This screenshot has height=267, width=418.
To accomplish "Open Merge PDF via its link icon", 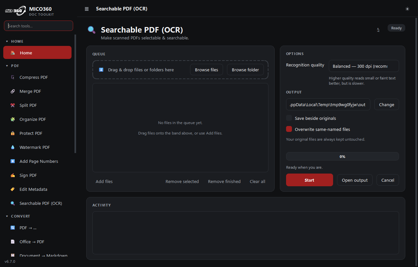I will coord(13,91).
